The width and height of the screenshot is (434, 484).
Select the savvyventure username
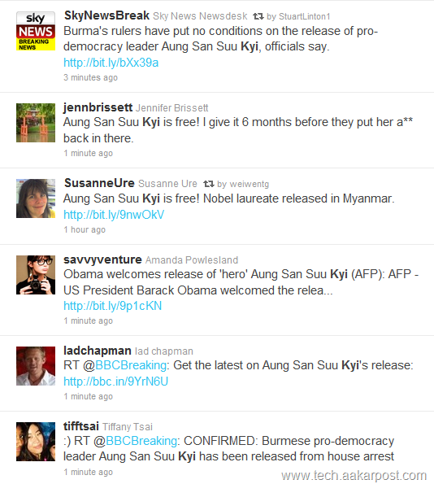point(102,259)
